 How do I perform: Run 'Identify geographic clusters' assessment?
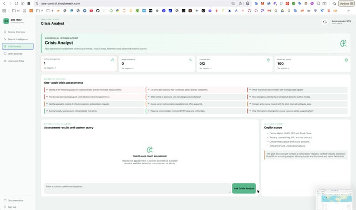point(94,104)
